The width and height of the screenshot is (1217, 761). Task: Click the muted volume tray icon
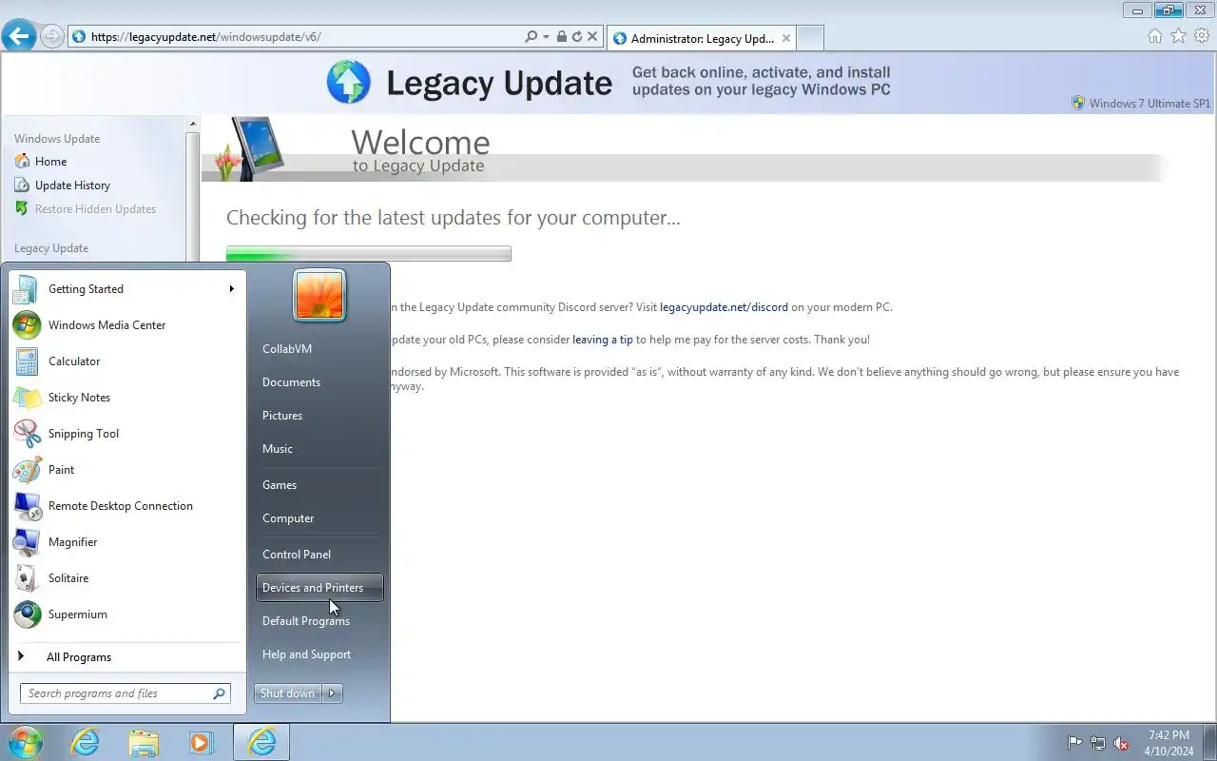click(1122, 743)
